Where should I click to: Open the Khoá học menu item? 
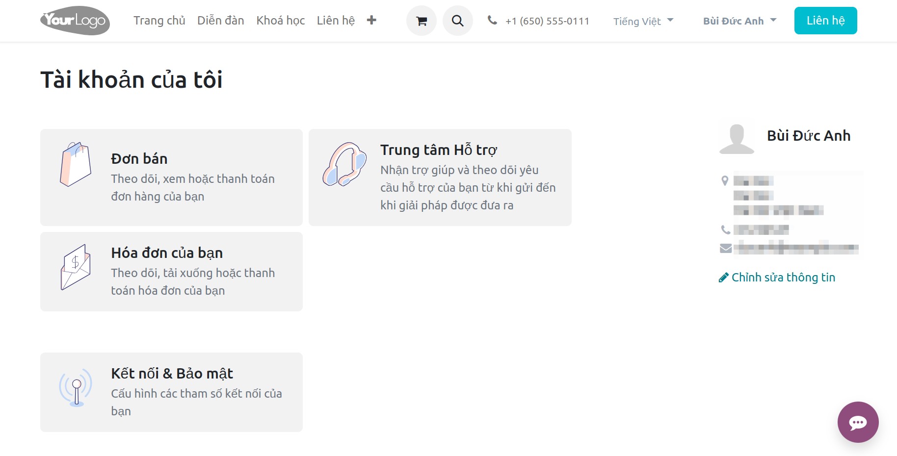tap(281, 21)
